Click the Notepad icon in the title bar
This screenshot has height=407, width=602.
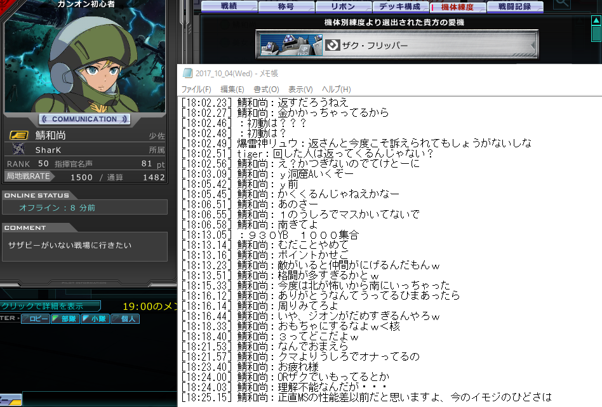[x=187, y=74]
